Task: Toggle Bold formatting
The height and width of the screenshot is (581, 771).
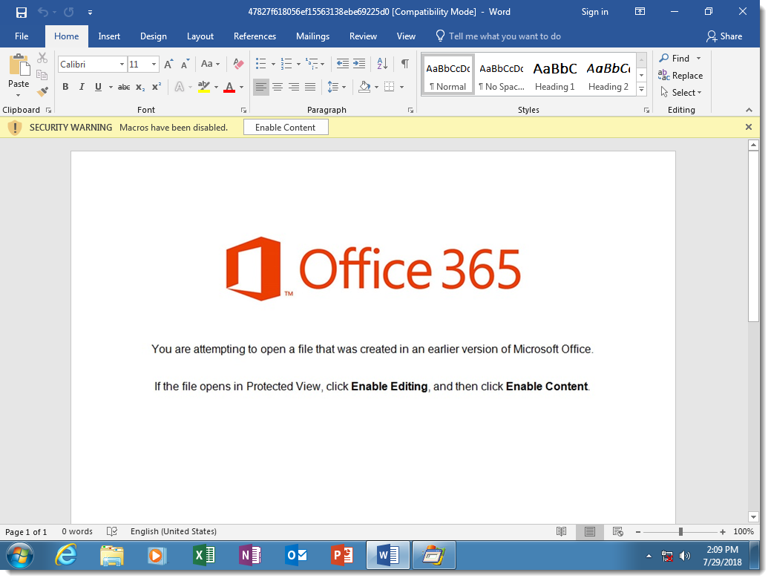Action: 65,87
